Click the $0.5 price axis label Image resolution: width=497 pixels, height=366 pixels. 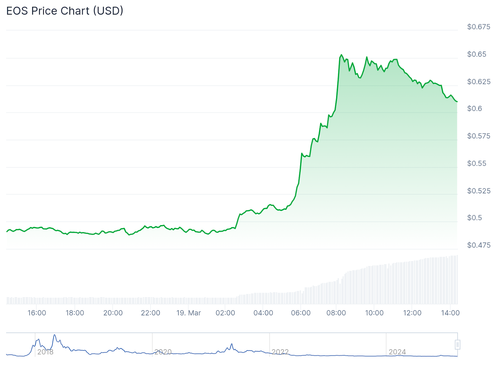click(474, 218)
